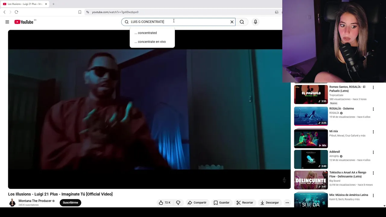
Task: Click the cast/media icon in address bar
Action: pyautogui.click(x=277, y=12)
